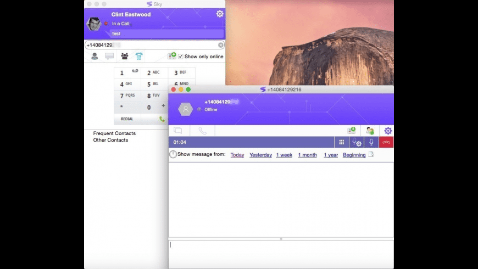Click Clint Eastwood's profile avatar
Image resolution: width=478 pixels, height=269 pixels.
(x=93, y=24)
